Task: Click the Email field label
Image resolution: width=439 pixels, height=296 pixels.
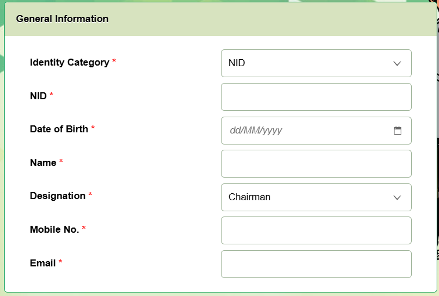Action: point(42,263)
